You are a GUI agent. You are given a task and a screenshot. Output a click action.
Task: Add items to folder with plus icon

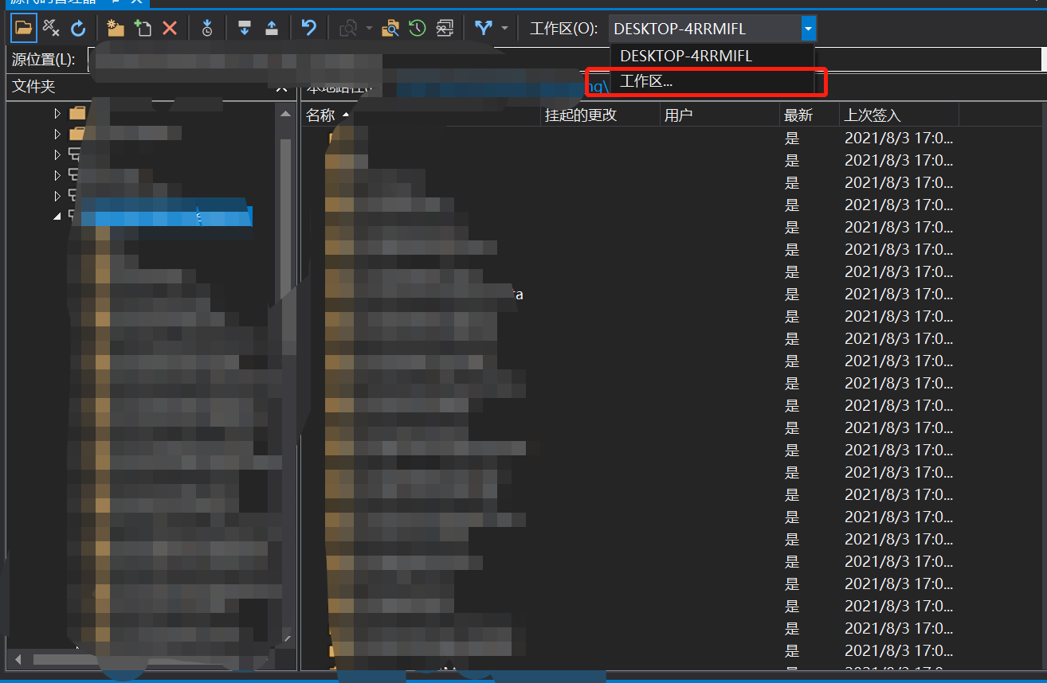point(143,29)
